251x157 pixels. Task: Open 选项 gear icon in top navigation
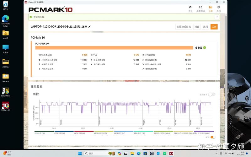[219, 8]
